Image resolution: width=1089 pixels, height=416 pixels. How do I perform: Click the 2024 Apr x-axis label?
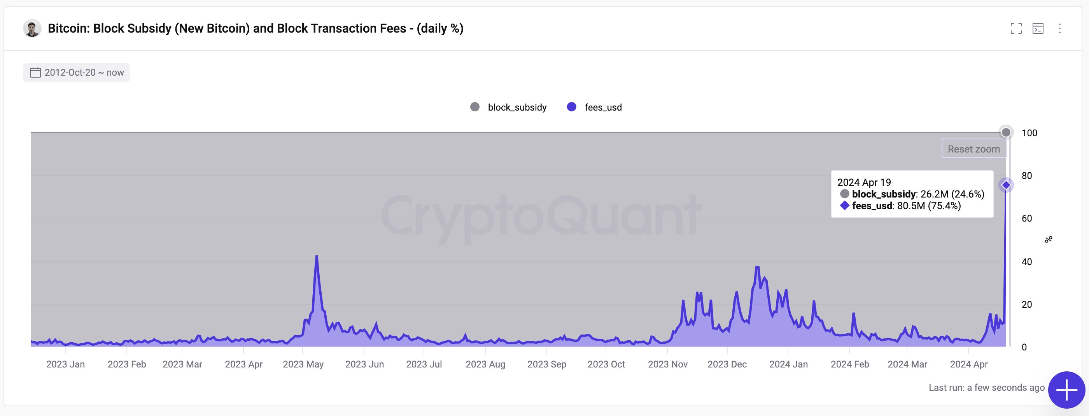(968, 364)
